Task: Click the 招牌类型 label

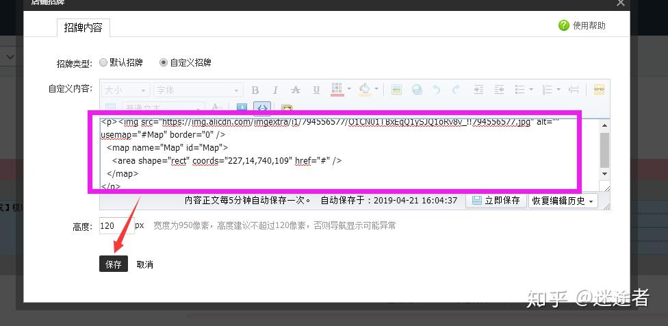Action: point(74,64)
